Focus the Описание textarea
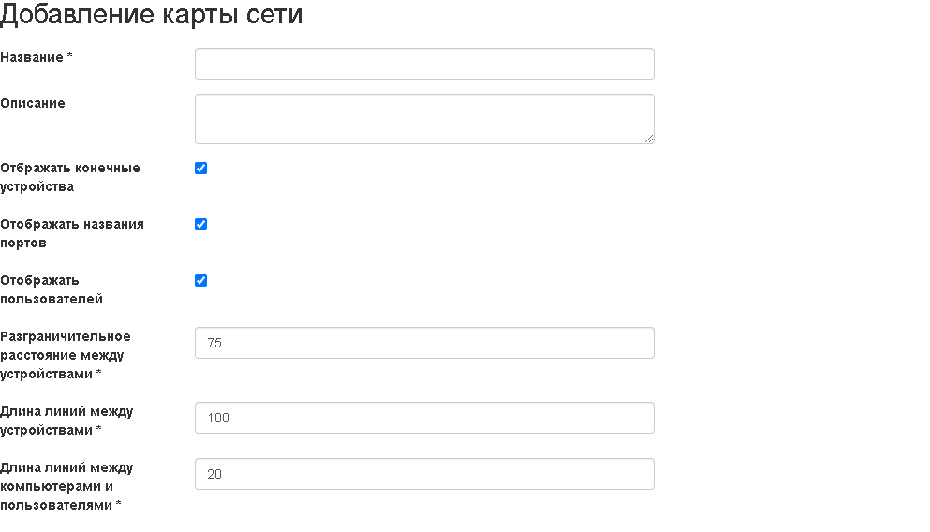The image size is (930, 532). [x=423, y=118]
